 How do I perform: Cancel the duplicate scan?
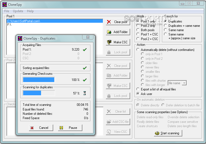click(x=41, y=128)
